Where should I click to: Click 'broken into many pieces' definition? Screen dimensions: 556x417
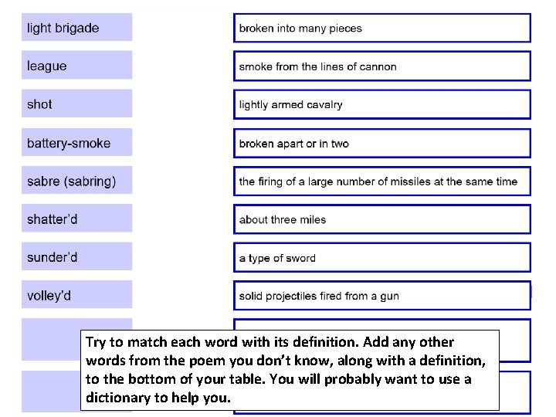pyautogui.click(x=382, y=28)
